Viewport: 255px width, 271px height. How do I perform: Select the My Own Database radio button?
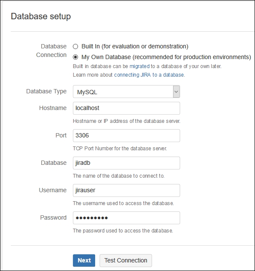(75, 57)
